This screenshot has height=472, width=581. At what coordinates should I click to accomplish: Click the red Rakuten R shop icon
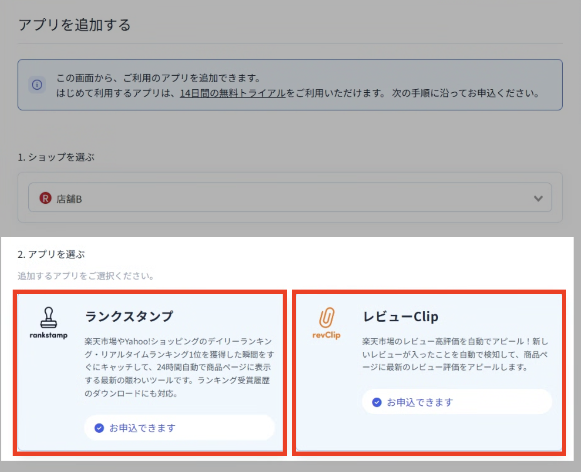[45, 198]
